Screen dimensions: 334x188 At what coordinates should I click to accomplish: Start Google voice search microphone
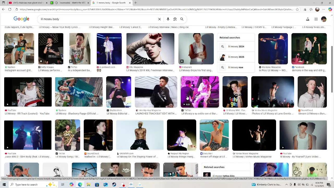tap(168, 19)
